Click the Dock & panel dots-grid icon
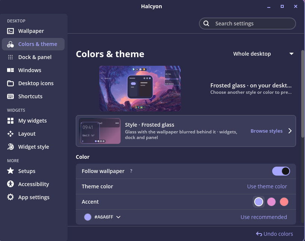305x241 pixels. click(x=10, y=57)
